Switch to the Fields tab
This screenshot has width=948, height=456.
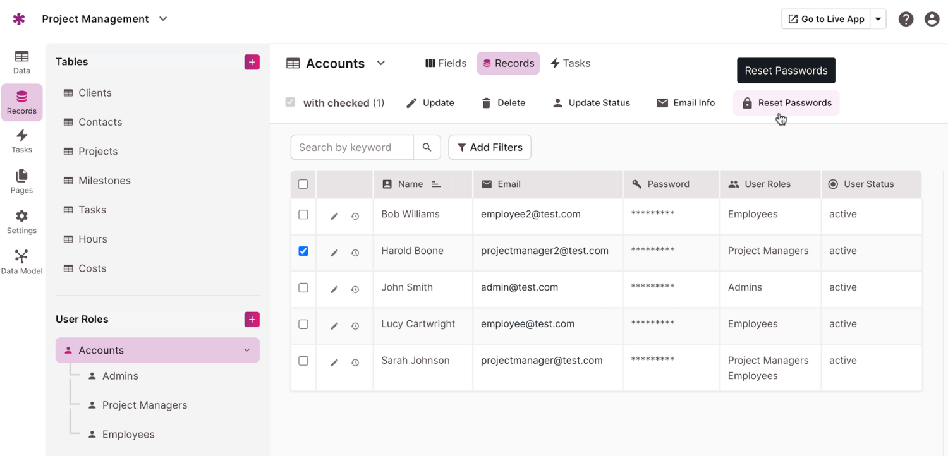tap(446, 63)
